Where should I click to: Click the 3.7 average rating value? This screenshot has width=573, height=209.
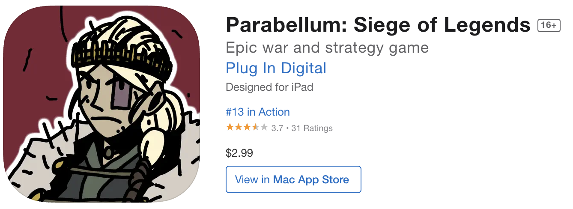278,128
